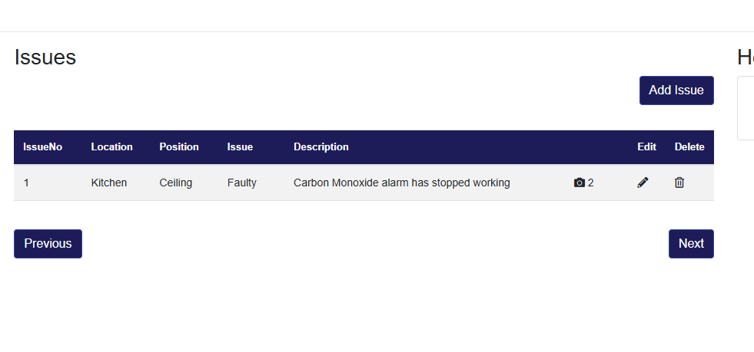Image resolution: width=754 pixels, height=352 pixels.
Task: Select the Kitchen location cell
Action: 109,183
